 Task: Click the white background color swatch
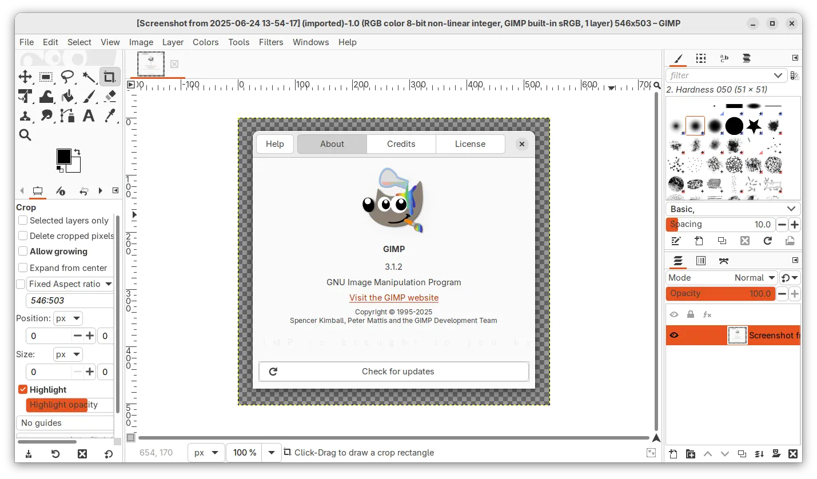(x=75, y=167)
